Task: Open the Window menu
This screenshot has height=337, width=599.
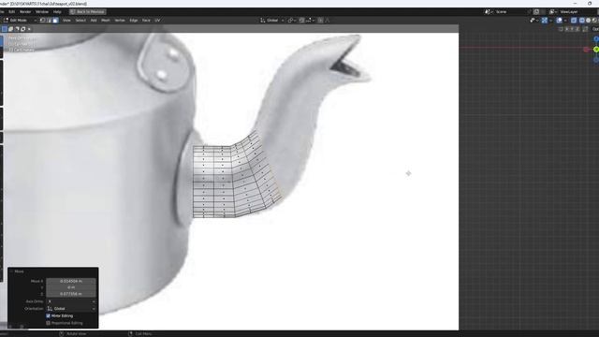Action: point(42,12)
